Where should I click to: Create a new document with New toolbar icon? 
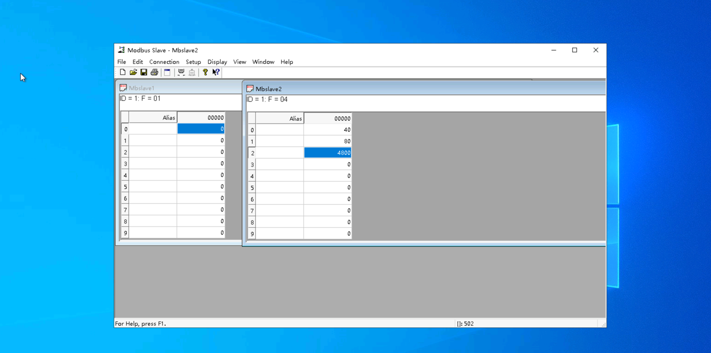(x=123, y=72)
